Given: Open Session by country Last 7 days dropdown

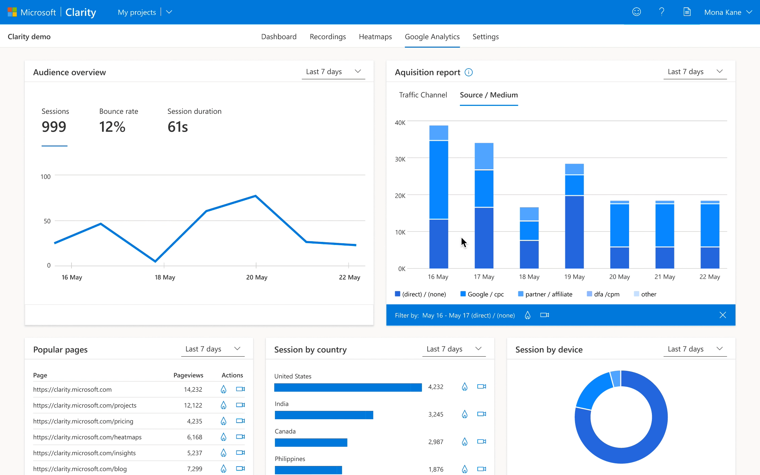Looking at the screenshot, I should click(454, 349).
